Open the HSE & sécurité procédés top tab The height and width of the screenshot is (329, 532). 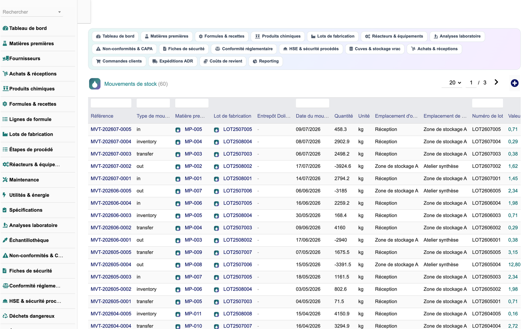pos(311,49)
